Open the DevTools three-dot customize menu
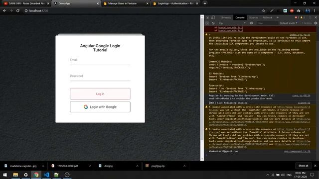This screenshot has width=319, height=179. tap(310, 17)
